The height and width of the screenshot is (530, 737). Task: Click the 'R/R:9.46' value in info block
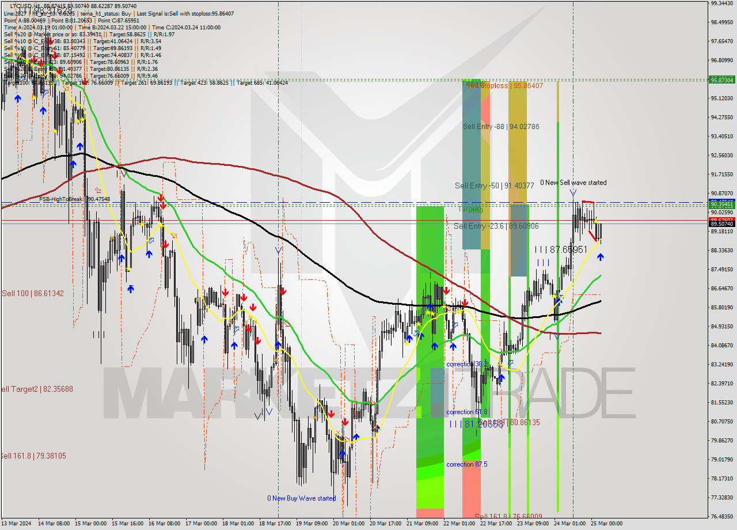point(149,75)
